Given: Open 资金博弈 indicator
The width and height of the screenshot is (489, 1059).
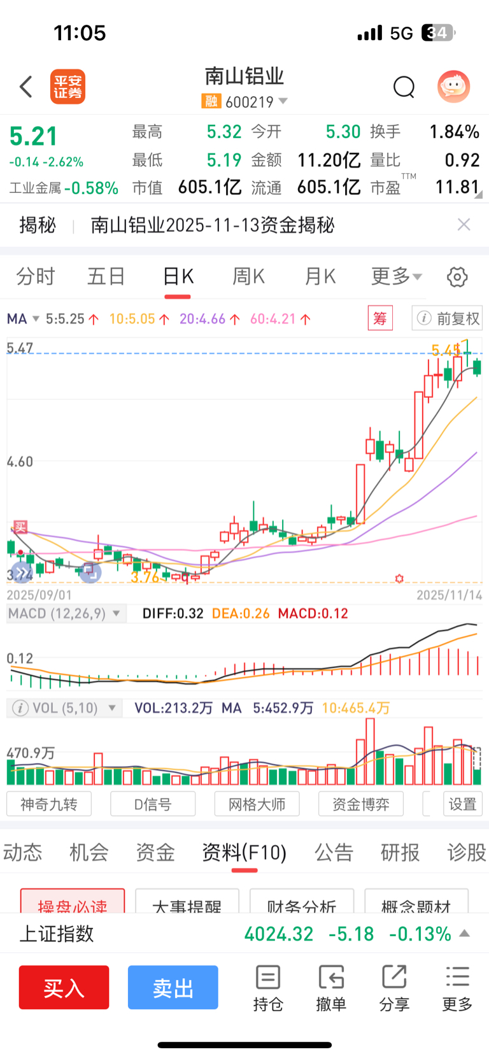Looking at the screenshot, I should point(361,804).
